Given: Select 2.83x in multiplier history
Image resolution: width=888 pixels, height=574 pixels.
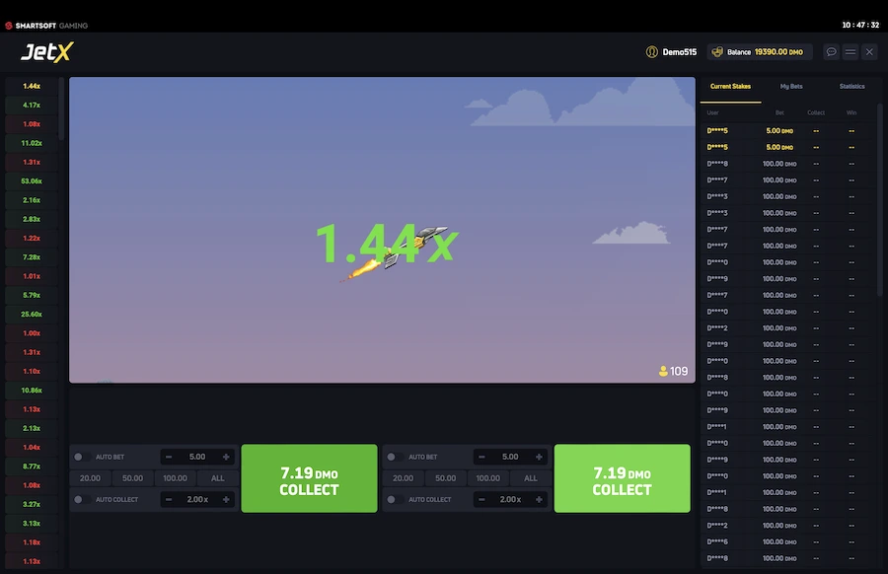Looking at the screenshot, I should [32, 219].
